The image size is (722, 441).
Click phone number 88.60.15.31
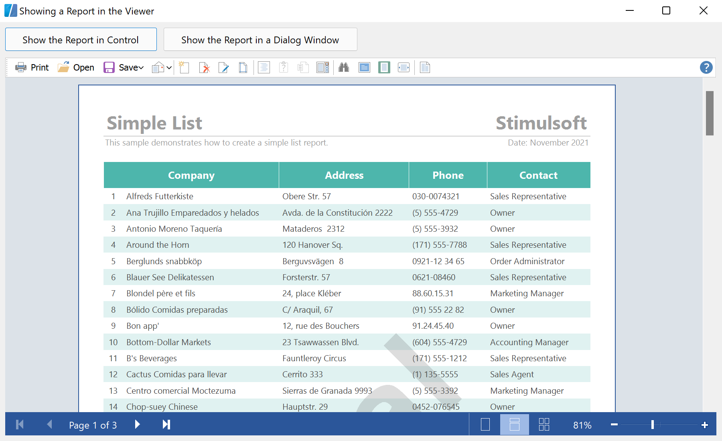(x=433, y=293)
